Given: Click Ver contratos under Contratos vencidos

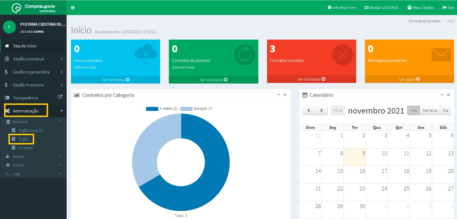Looking at the screenshot, I should coord(312,79).
